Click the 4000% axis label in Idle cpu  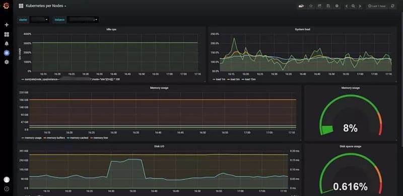click(27, 34)
